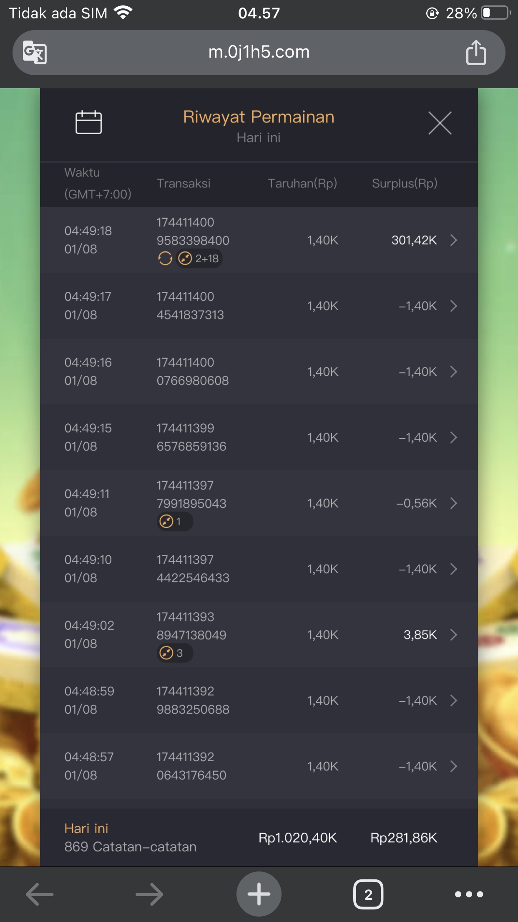Open a new tab with plus button
This screenshot has height=922, width=518.
click(259, 894)
